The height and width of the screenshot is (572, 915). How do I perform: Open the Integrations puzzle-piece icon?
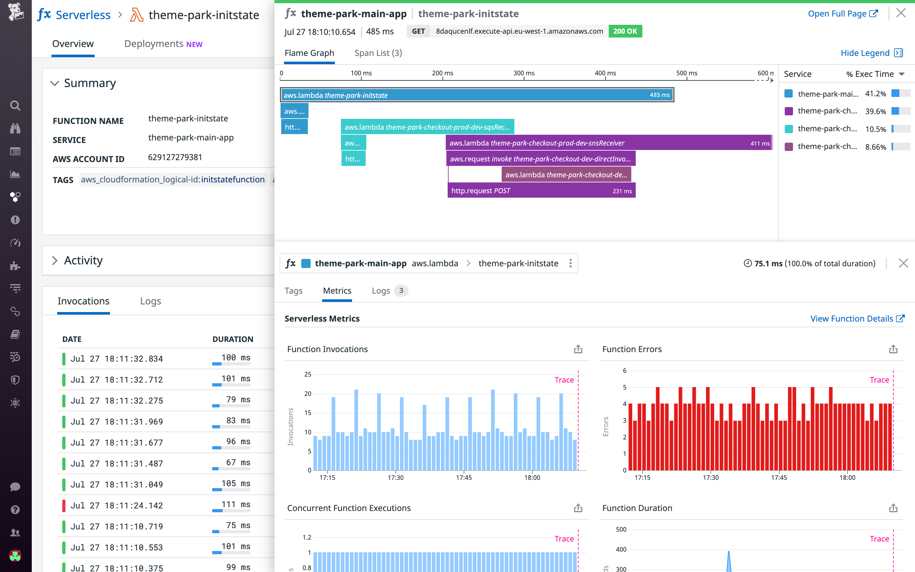[x=15, y=266]
